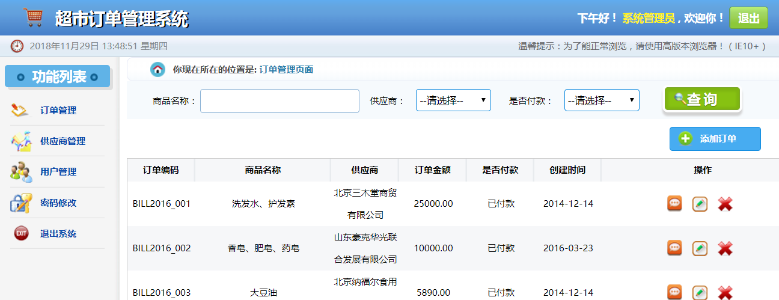The image size is (779, 300).
Task: Click supplier 北京三木堂商贸有限公司
Action: (365, 204)
